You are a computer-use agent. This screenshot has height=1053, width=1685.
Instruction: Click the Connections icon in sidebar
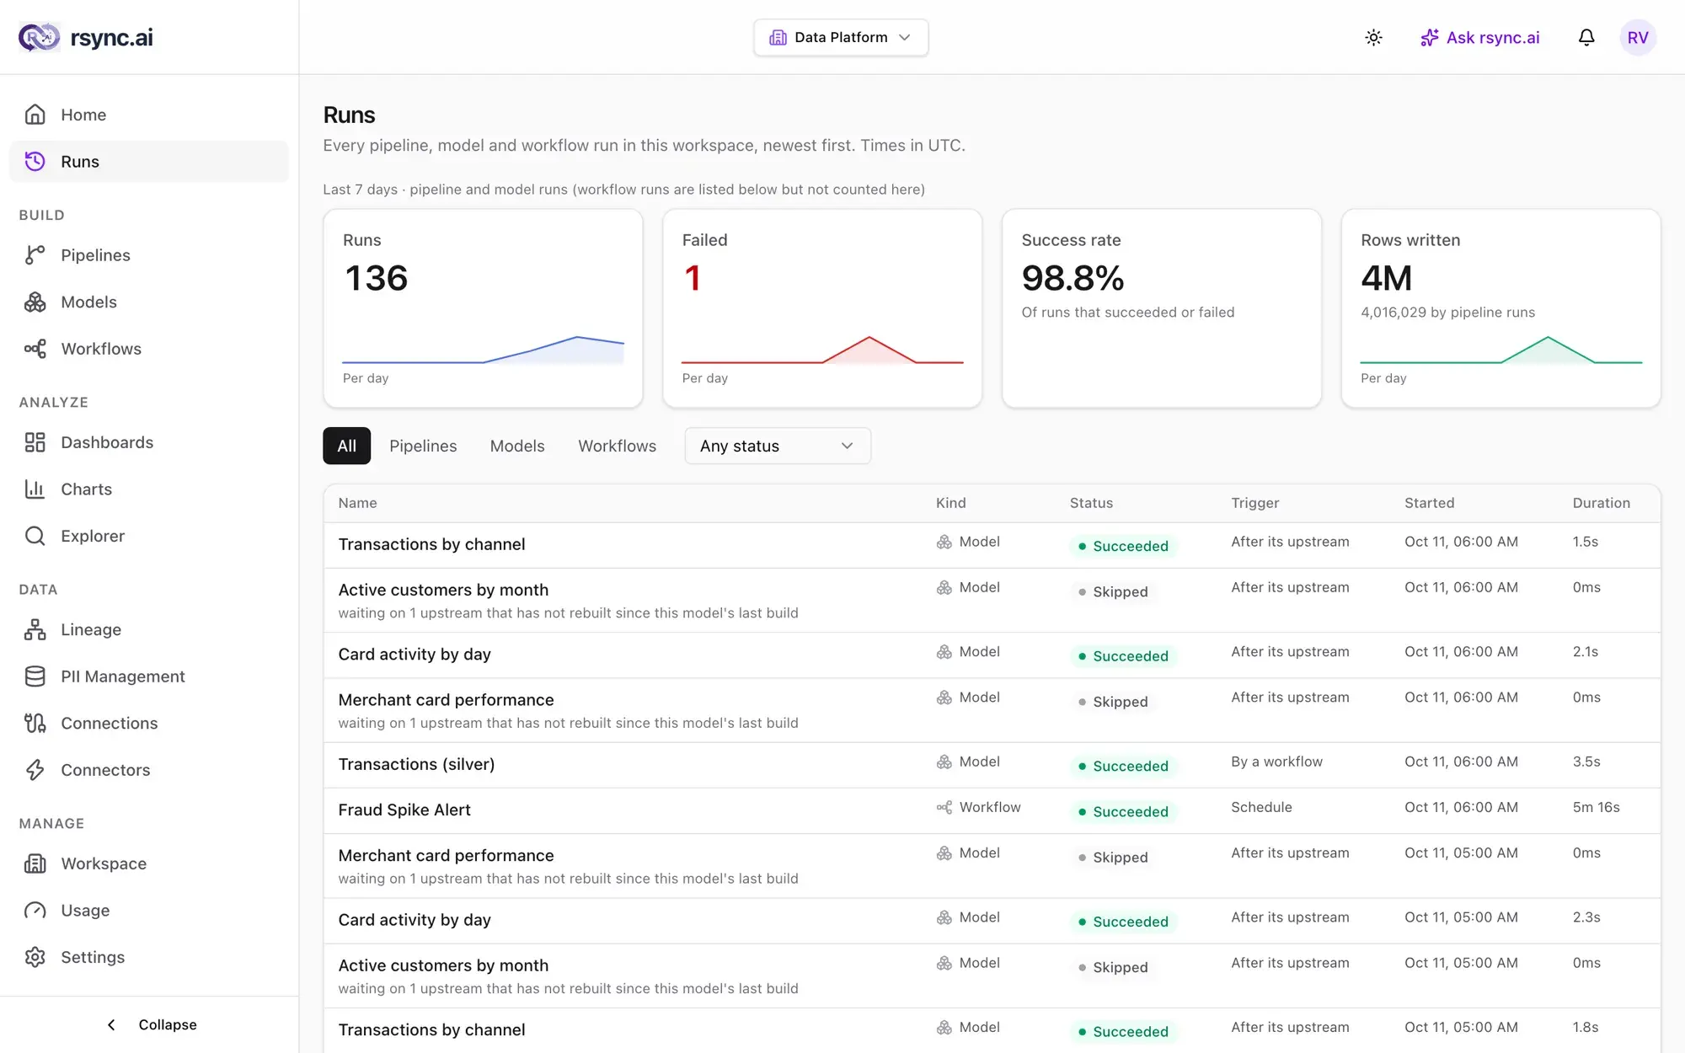click(35, 723)
